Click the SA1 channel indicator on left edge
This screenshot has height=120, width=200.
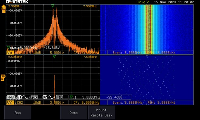click(x=4, y=9)
